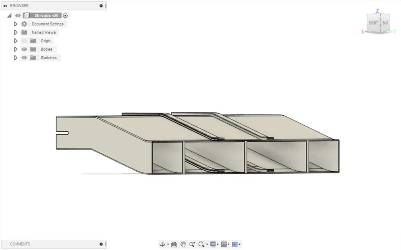Activate the Look At tool
Viewport: 401px width, 250px height.
pos(174,244)
